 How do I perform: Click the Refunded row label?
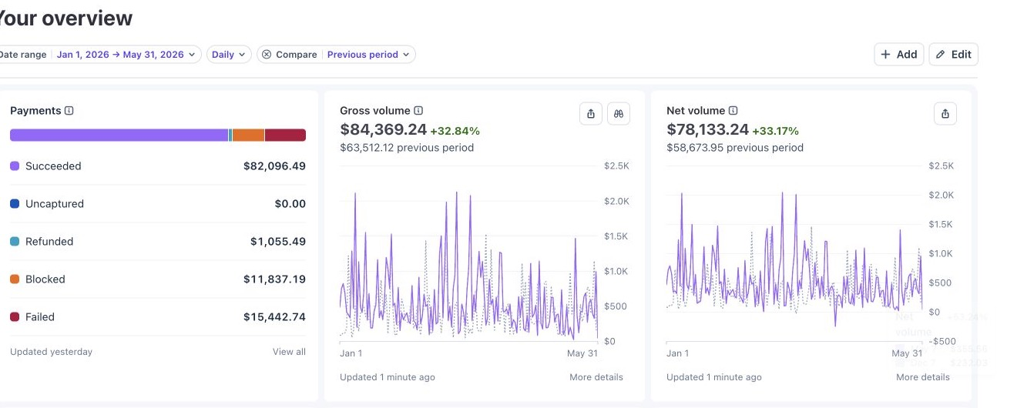click(49, 242)
